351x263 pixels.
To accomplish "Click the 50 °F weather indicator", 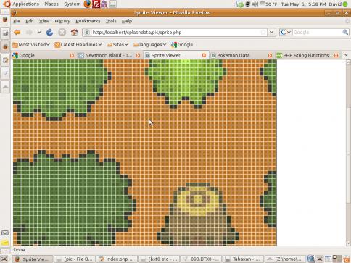I will click(268, 4).
